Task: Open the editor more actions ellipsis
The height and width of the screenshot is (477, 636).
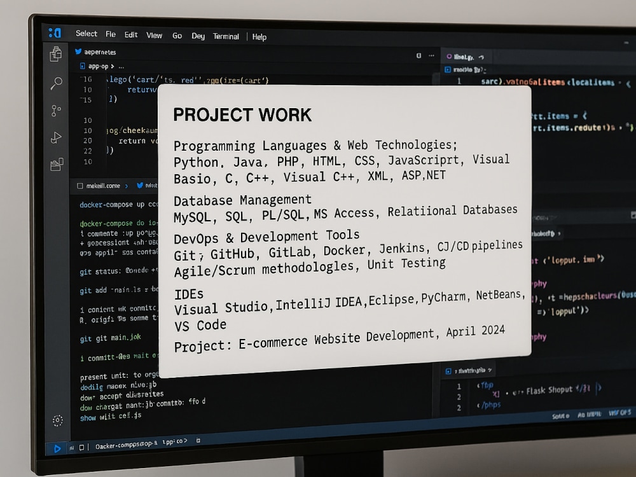Action: point(431,55)
